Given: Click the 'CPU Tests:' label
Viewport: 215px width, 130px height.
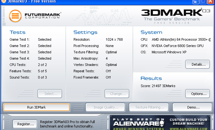Looking at the screenshot, I should click(18, 65).
